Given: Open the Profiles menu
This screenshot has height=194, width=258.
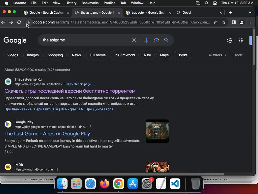Looking at the screenshot, I should pyautogui.click(x=109, y=3).
